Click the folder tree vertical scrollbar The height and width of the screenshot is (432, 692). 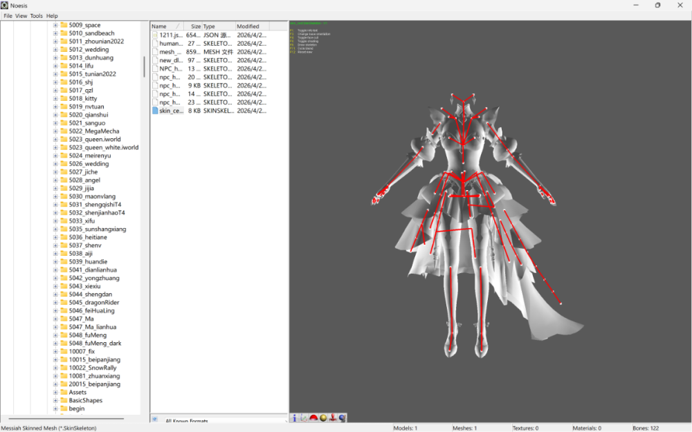(144, 66)
